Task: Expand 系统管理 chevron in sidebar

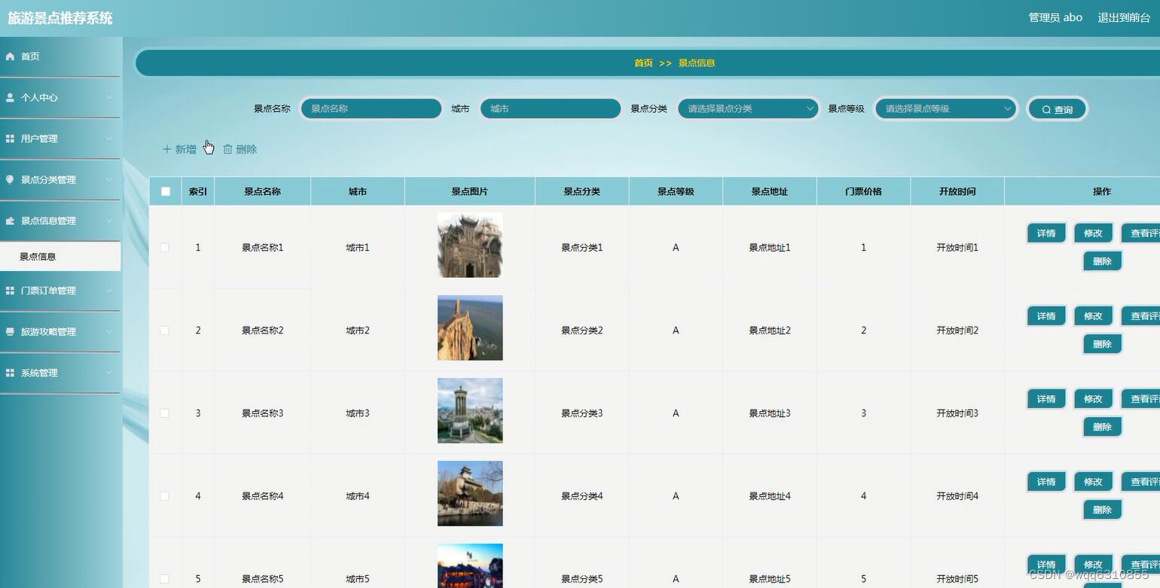Action: coord(109,373)
